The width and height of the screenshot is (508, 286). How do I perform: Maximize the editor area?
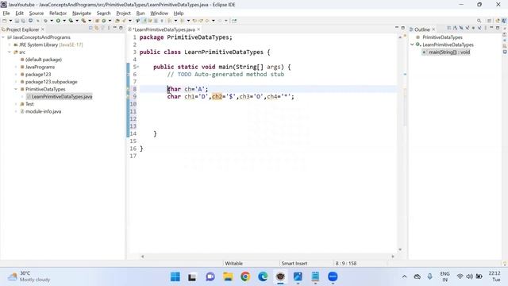403,29
